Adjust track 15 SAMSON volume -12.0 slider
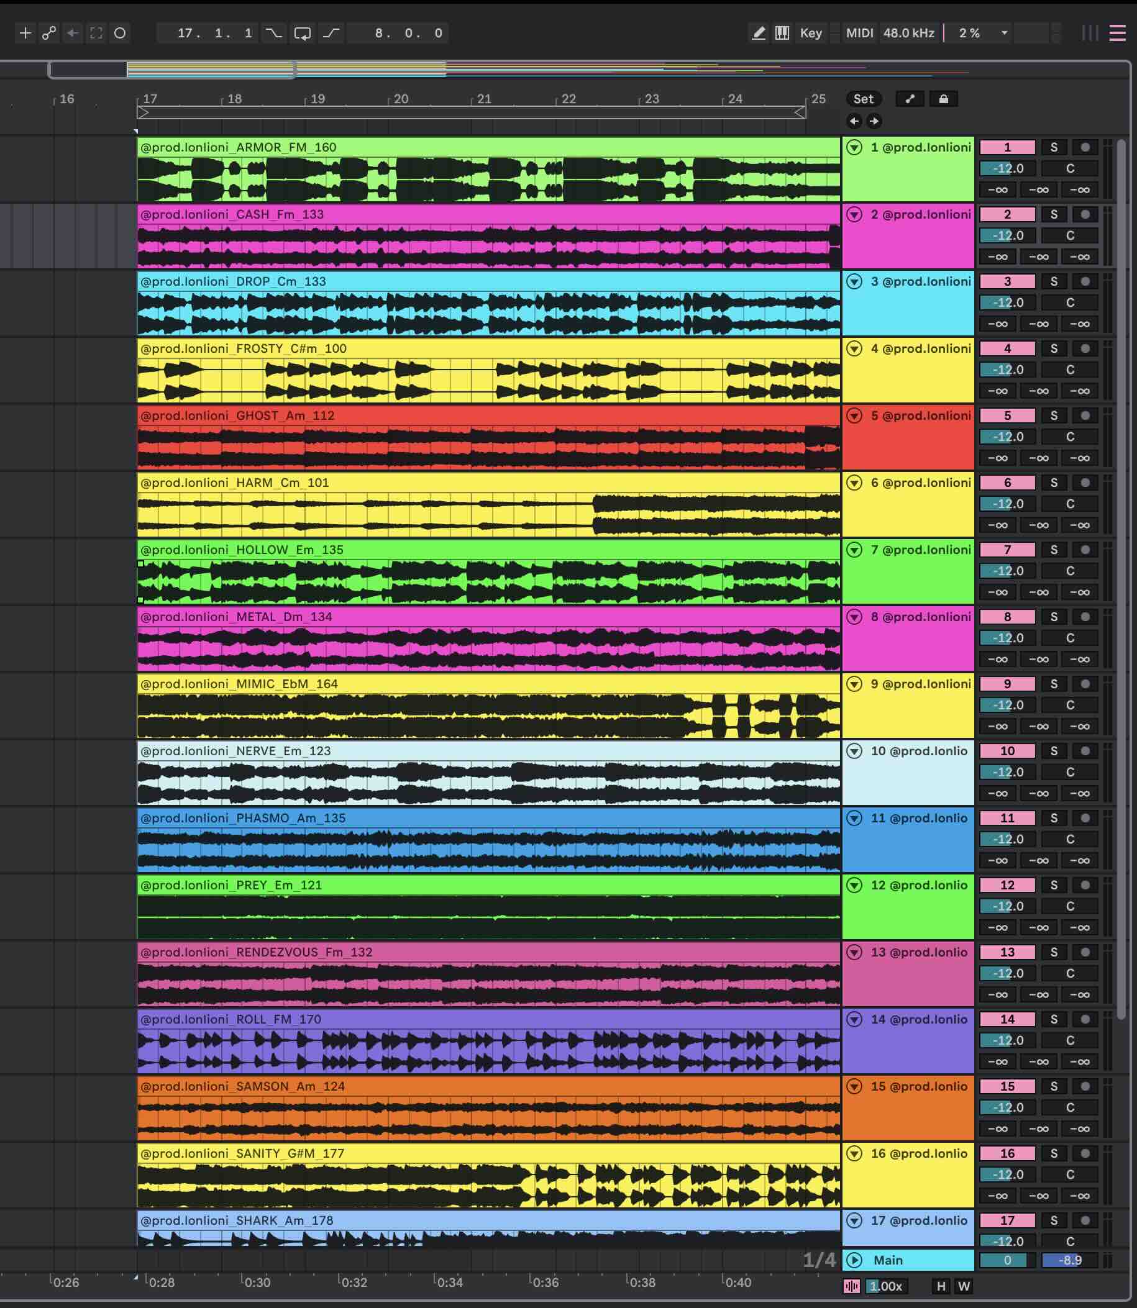This screenshot has width=1137, height=1308. (1007, 1107)
